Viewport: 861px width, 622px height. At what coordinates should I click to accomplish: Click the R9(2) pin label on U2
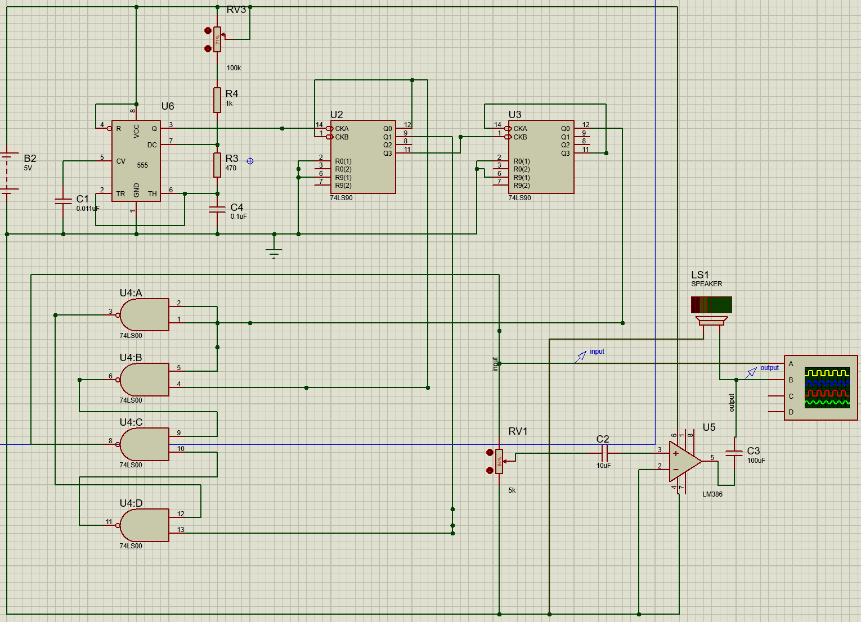coord(343,186)
